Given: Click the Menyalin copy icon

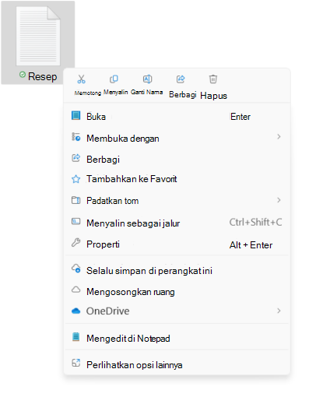Looking at the screenshot, I should point(114,79).
